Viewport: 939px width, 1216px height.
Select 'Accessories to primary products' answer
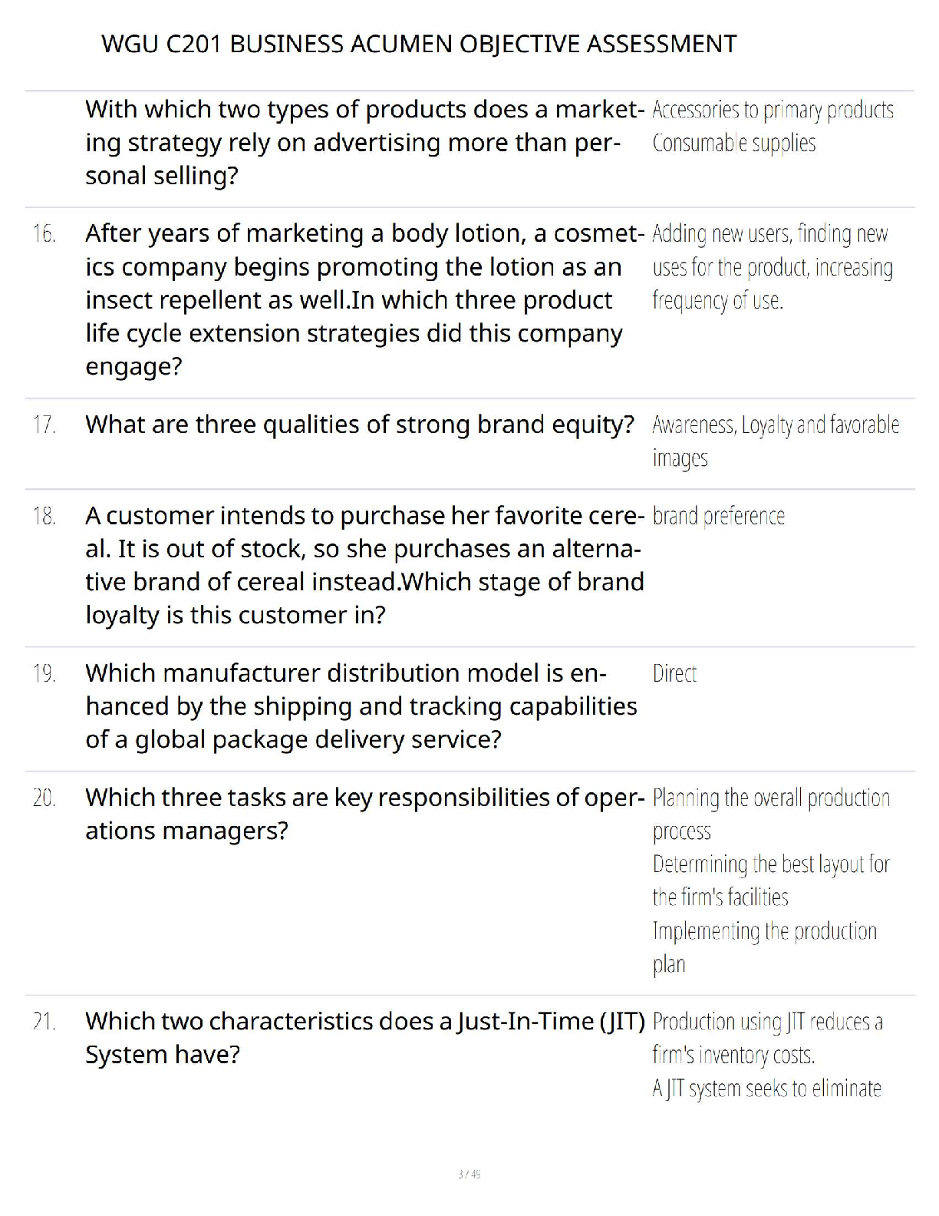point(773,110)
